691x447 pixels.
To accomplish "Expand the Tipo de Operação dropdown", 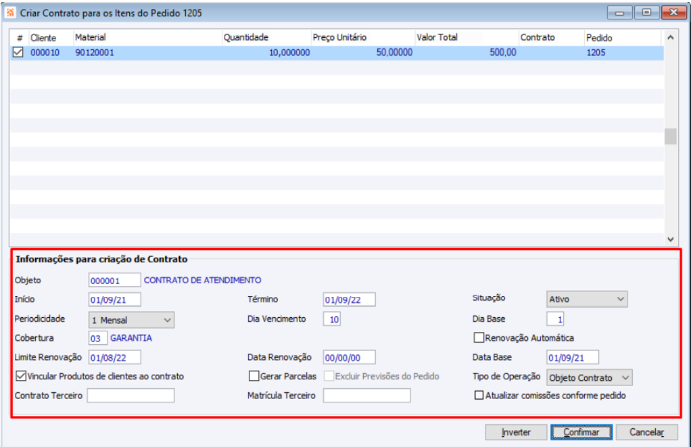I will click(x=589, y=378).
